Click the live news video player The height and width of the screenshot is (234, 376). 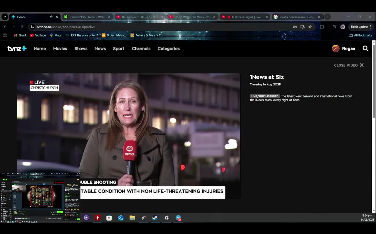[x=128, y=136]
